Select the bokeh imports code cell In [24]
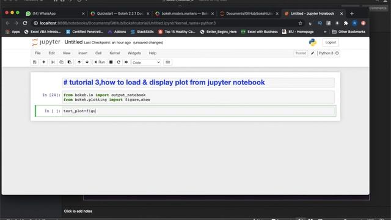This screenshot has height=220, width=391. tap(198, 97)
